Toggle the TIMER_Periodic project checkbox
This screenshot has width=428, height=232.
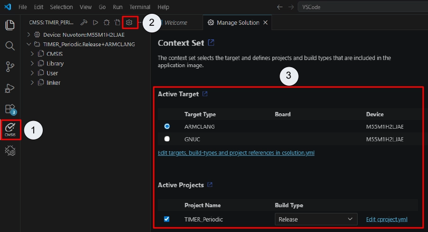tap(166, 219)
